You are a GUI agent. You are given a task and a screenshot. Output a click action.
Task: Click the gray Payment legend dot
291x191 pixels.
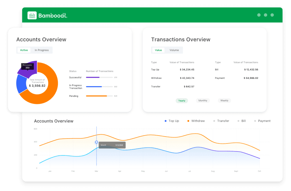tap(255, 121)
